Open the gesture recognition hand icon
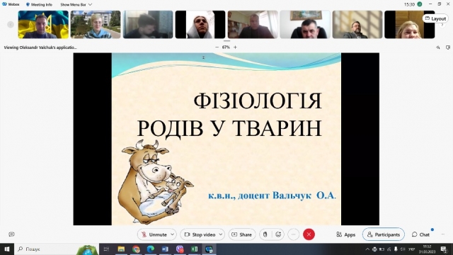 pos(265,234)
